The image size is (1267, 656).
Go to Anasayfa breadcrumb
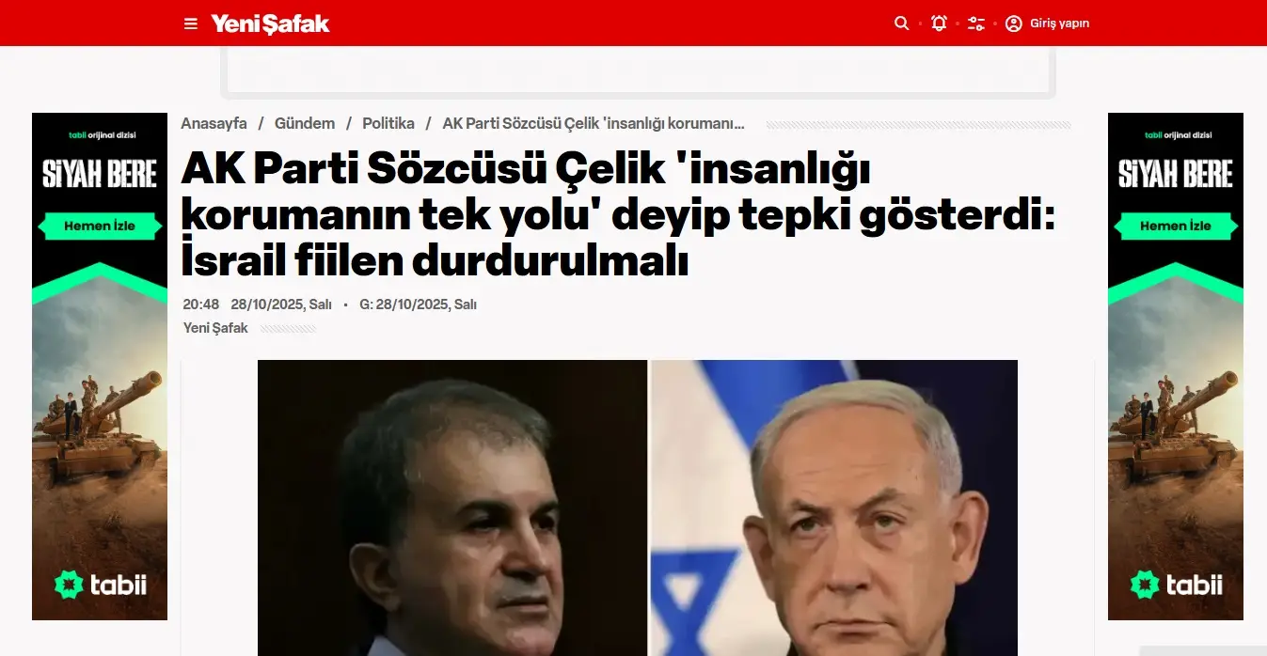click(214, 124)
